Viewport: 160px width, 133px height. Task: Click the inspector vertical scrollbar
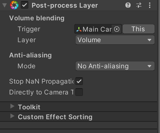coord(159,66)
